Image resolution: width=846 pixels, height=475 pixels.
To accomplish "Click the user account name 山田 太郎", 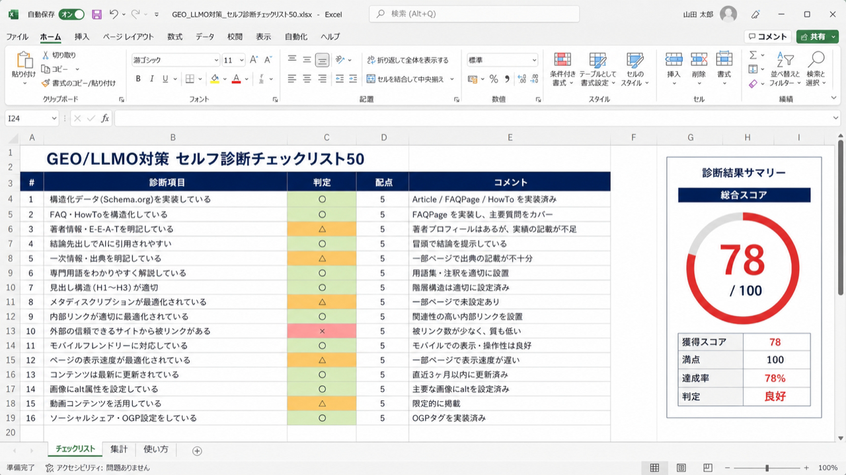I will 699,15.
